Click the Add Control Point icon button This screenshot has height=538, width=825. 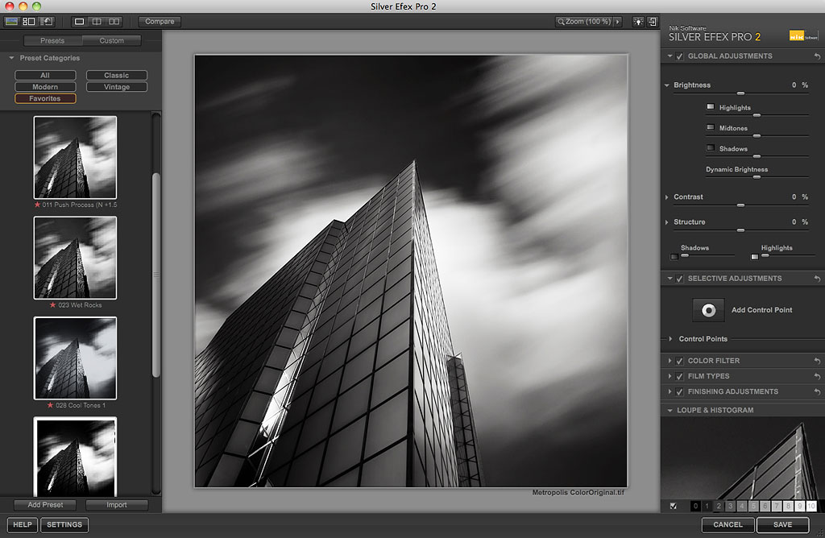[708, 310]
